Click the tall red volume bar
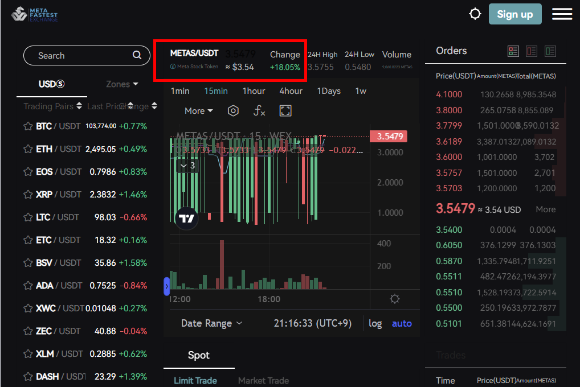The width and height of the screenshot is (580, 387). pyautogui.click(x=222, y=265)
